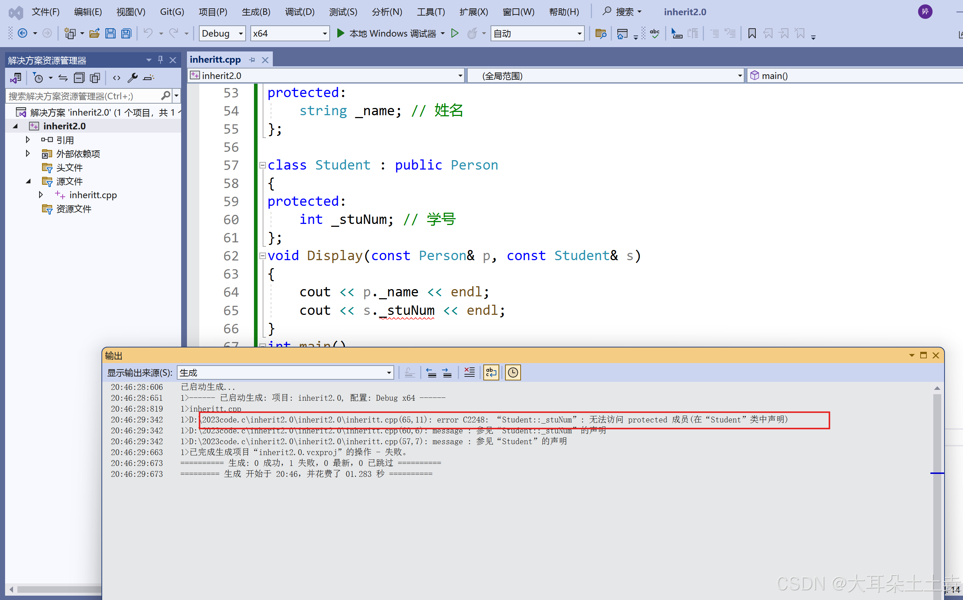Image resolution: width=963 pixels, height=600 pixels.
Task: Pin the inheritt.cpp tab
Action: point(253,60)
